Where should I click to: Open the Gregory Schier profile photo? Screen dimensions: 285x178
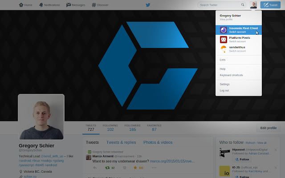[x=41, y=117]
